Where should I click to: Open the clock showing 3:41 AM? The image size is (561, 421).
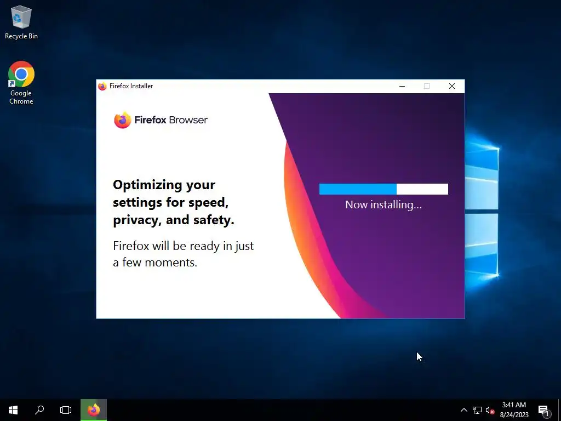[514, 410]
